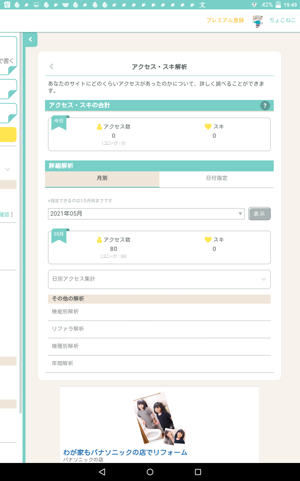Collapse the left sidebar with teal arrow
The height and width of the screenshot is (481, 300).
(x=30, y=39)
